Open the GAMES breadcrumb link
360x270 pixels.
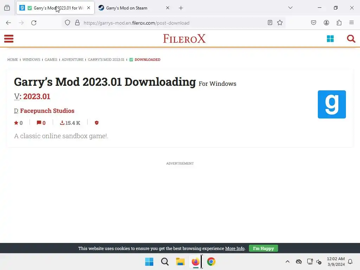[51, 59]
